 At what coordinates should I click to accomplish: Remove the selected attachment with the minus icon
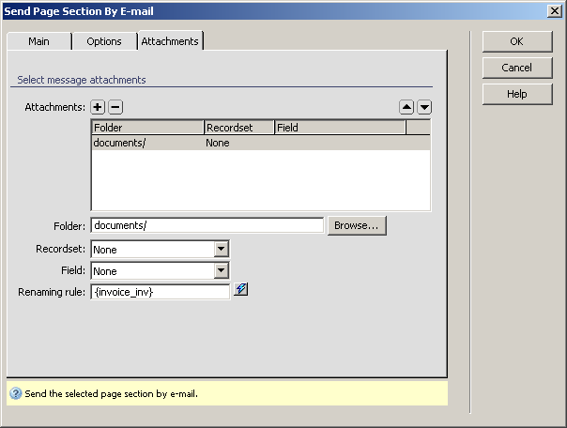pyautogui.click(x=115, y=108)
